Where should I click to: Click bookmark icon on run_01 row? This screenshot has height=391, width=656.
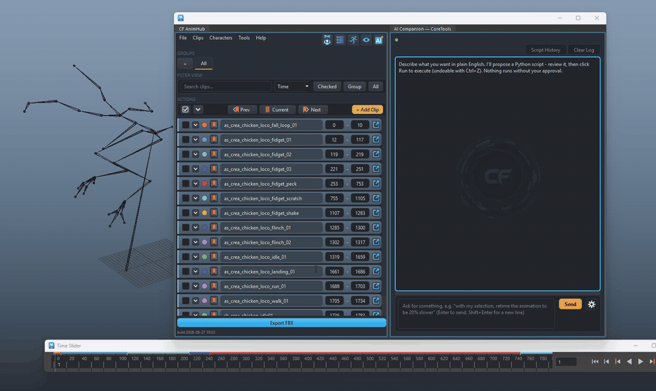214,286
